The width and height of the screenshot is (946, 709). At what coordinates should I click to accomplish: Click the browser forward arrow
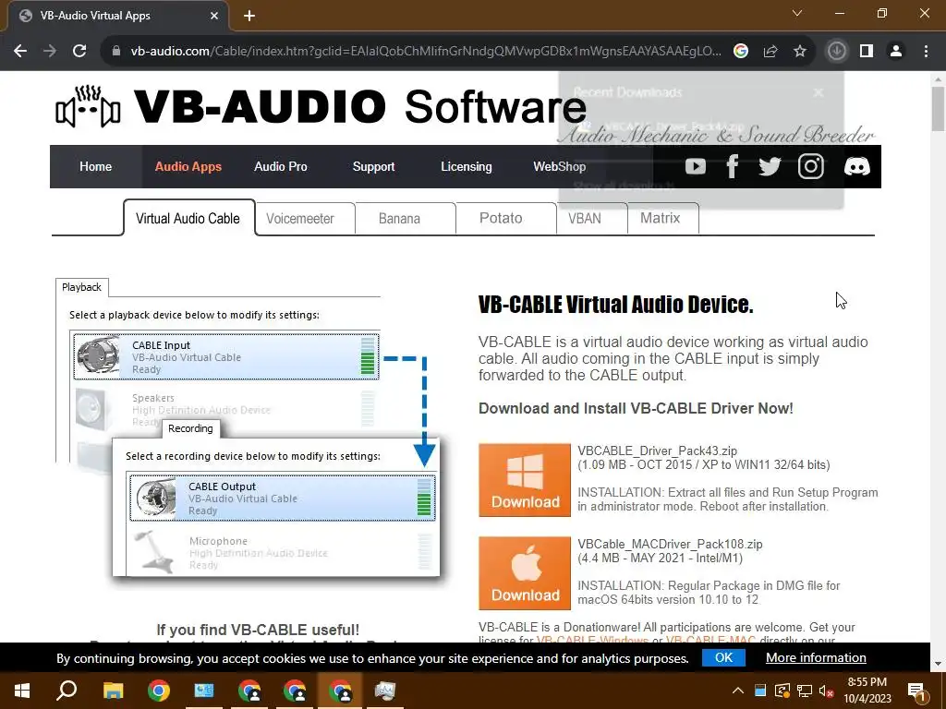point(50,52)
